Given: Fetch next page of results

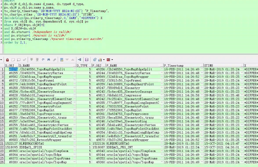Looking at the screenshot, I should tap(32, 60).
